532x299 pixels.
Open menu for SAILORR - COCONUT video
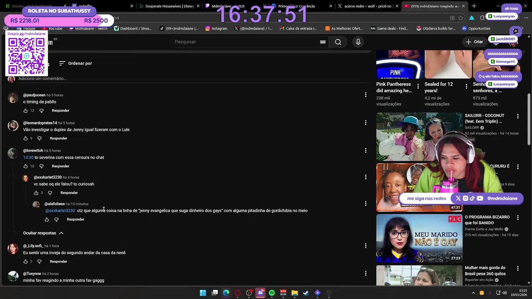[517, 116]
